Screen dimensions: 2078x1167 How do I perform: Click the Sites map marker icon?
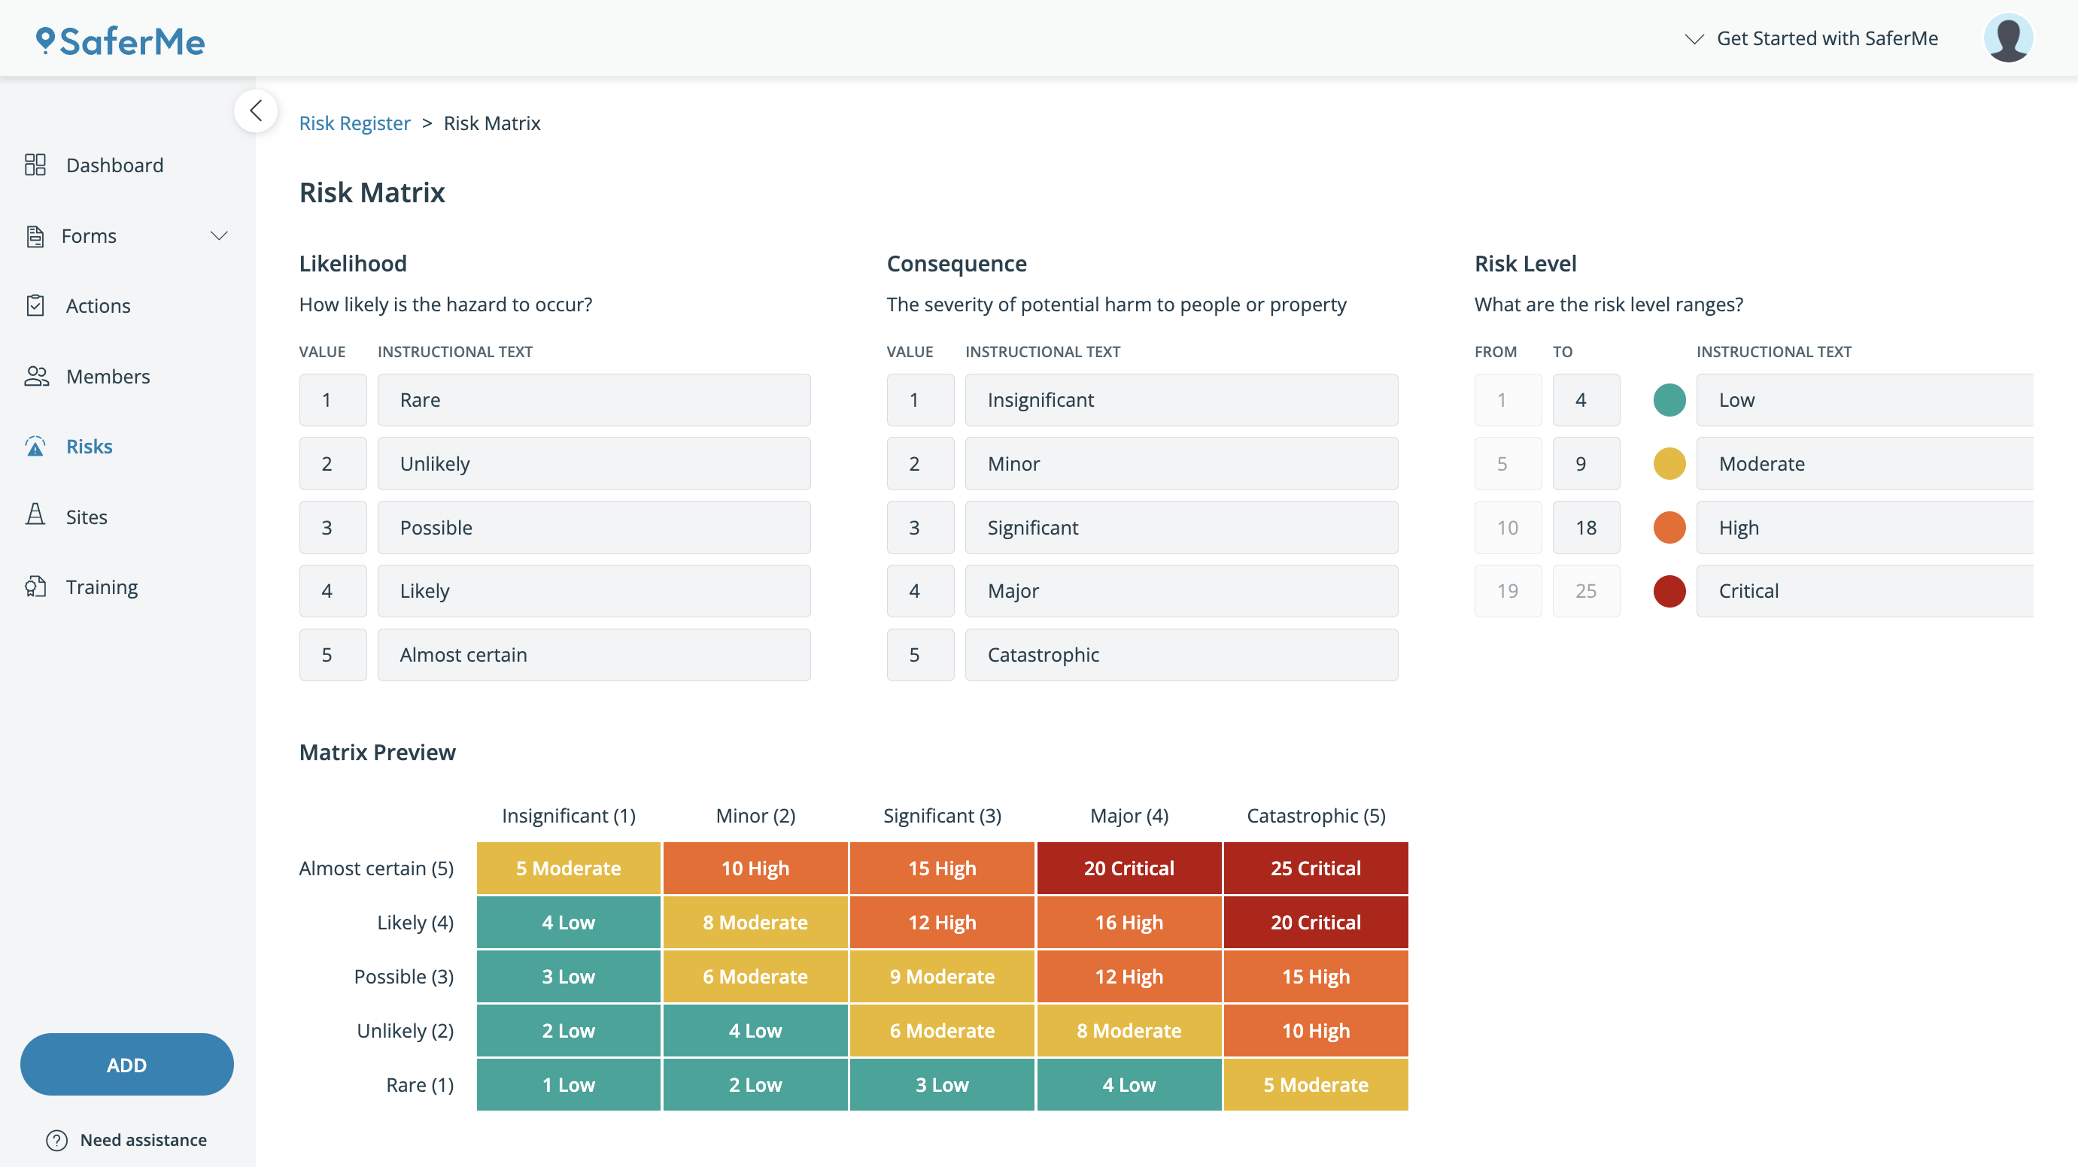pyautogui.click(x=36, y=516)
